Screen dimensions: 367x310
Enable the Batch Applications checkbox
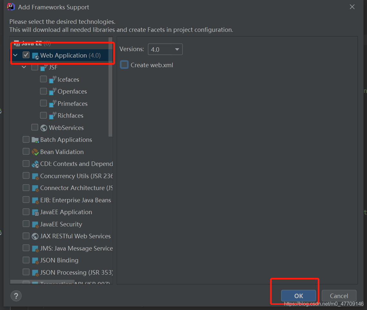tap(26, 139)
